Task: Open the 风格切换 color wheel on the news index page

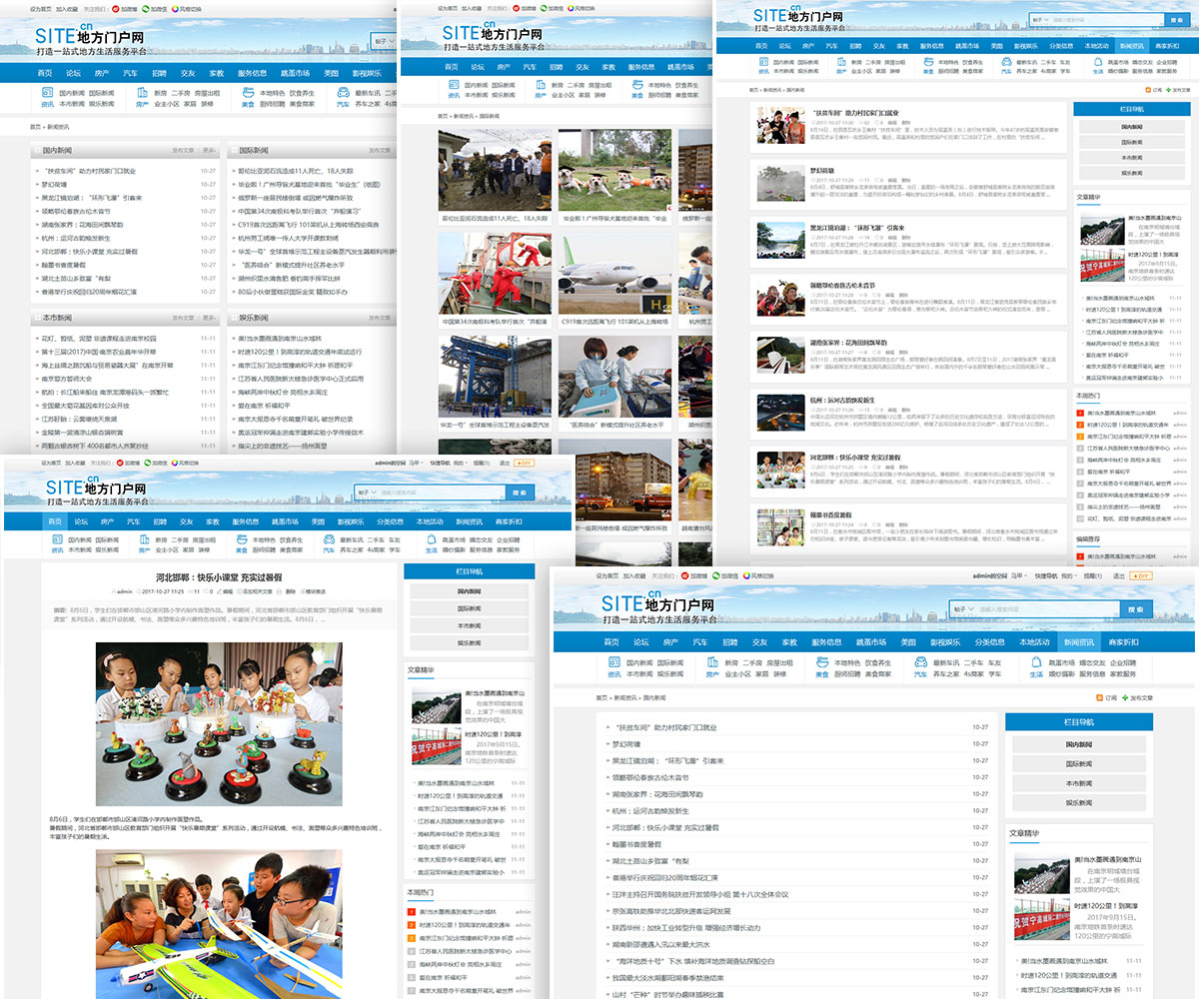Action: (x=176, y=9)
